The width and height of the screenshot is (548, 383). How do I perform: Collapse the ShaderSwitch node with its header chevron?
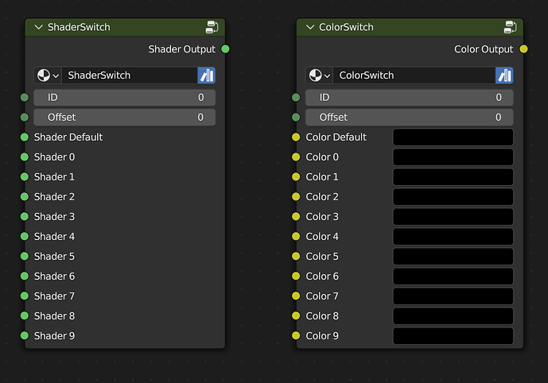[x=38, y=27]
